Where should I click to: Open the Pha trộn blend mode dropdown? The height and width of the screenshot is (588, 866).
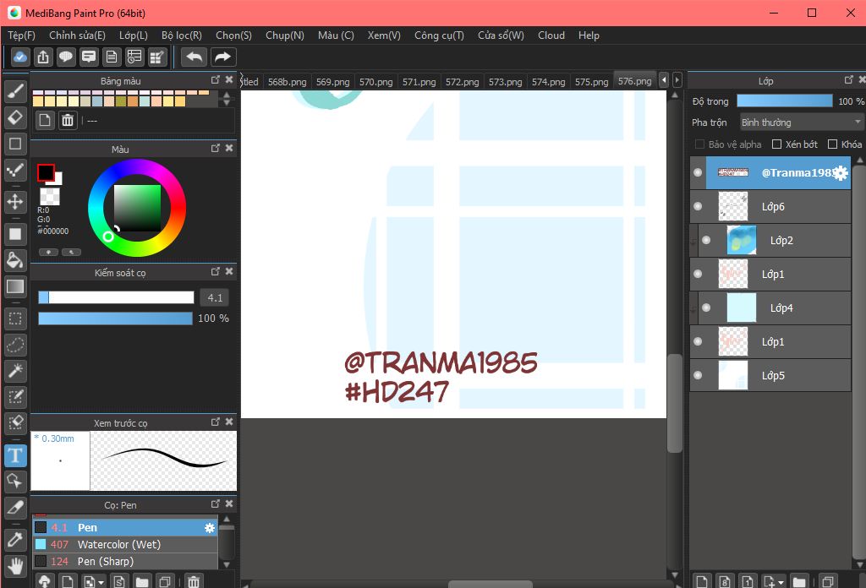(801, 122)
